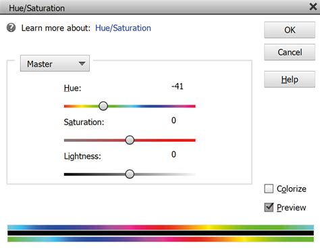This screenshot has height=248, width=320.
Task: Expand the Master channel dropdown
Action: click(x=55, y=64)
